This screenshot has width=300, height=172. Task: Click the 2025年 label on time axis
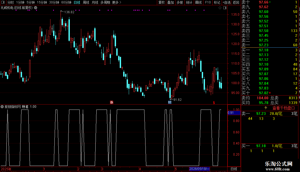pyautogui.click(x=6, y=169)
